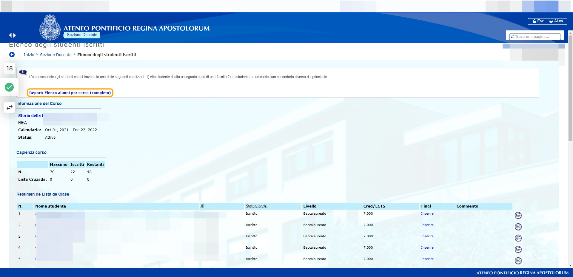Click the green checkmark icon

9,87
